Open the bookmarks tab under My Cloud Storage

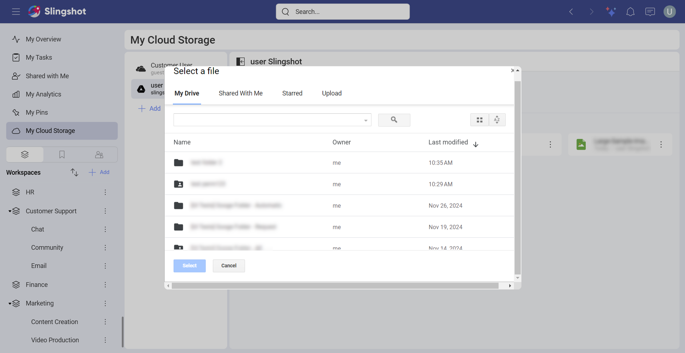pos(62,154)
